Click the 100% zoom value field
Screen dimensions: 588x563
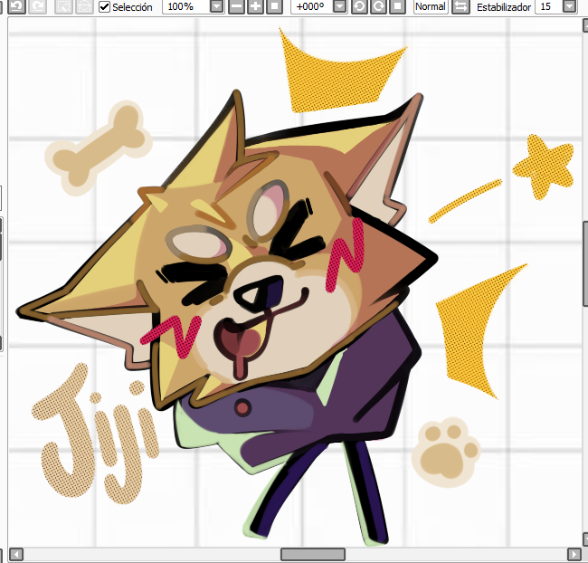tap(186, 6)
